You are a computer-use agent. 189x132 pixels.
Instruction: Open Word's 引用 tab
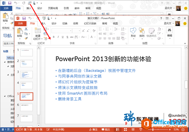66,8
